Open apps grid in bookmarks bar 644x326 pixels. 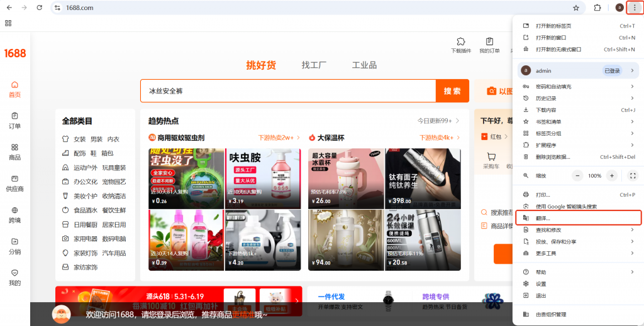[8, 23]
